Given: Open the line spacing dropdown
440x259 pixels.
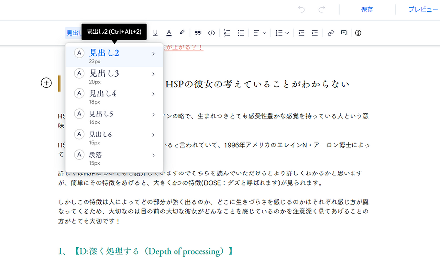Looking at the screenshot, I should click(282, 33).
